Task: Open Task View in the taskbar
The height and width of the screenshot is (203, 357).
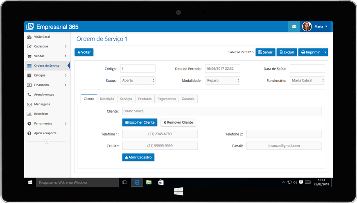Action: 124,183
